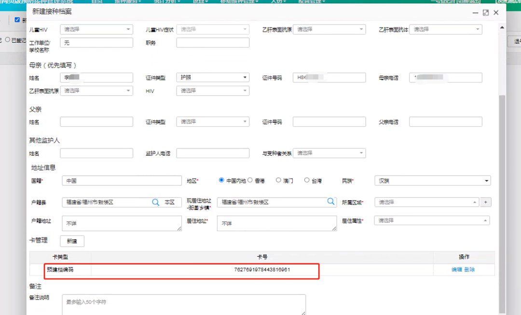Click the 删除 link for 预建档编码 card
The height and width of the screenshot is (315, 521).
(x=469, y=270)
